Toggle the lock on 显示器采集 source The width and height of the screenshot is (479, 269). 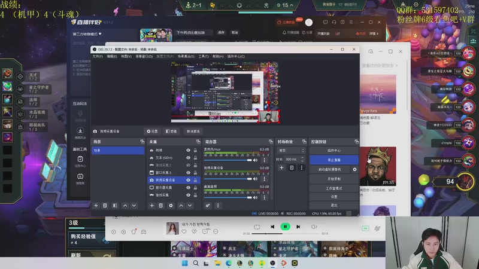point(195,188)
